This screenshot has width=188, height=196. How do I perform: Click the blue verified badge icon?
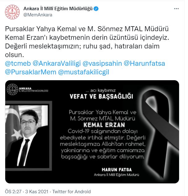point(96,9)
